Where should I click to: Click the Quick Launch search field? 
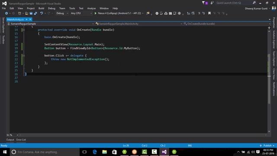point(234,3)
